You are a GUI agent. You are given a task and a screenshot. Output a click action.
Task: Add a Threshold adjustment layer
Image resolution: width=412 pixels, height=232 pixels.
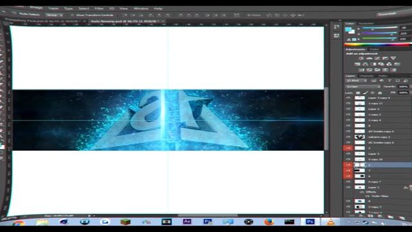pos(377,70)
